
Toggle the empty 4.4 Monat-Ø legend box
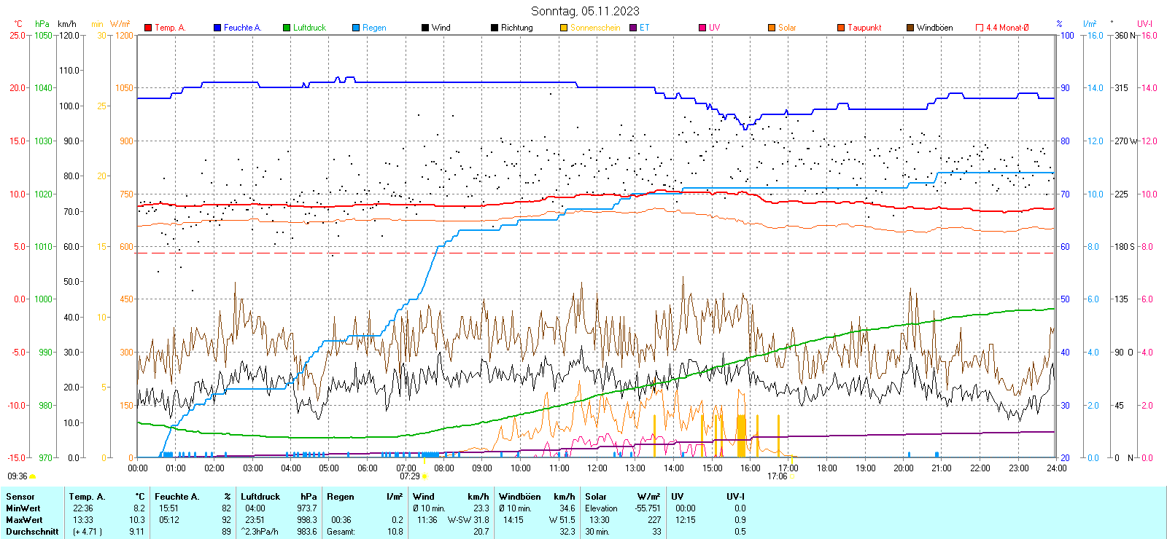(x=980, y=28)
